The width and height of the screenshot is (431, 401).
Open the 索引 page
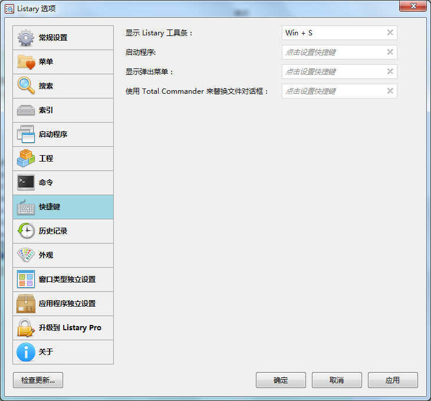click(63, 110)
